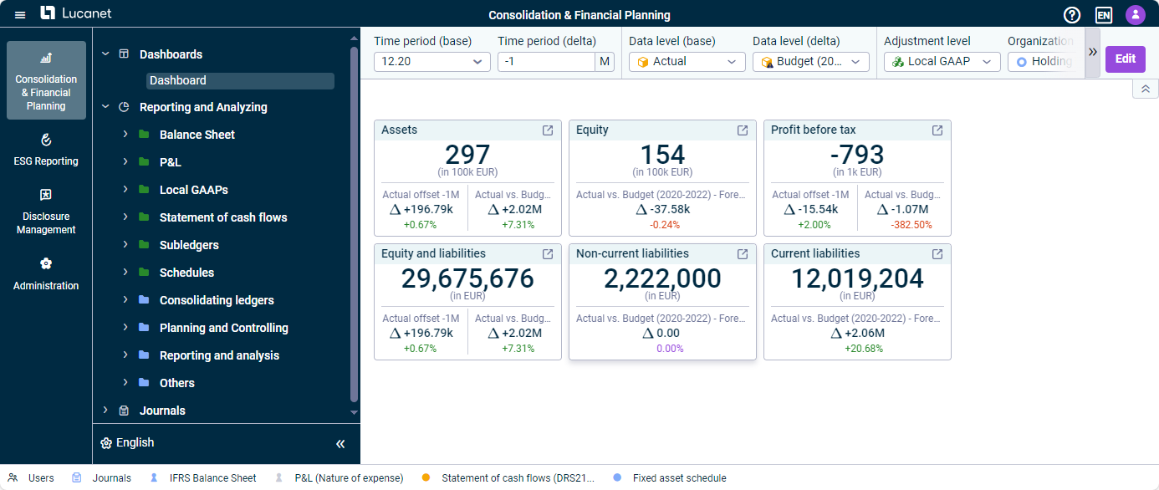Click the Edit button
The image size is (1159, 490).
(1125, 59)
